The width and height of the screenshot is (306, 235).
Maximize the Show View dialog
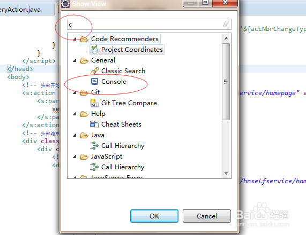pos(205,3)
